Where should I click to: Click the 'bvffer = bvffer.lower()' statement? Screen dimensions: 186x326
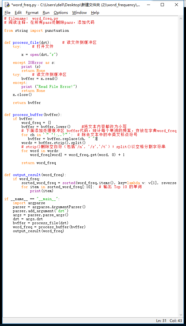pos(46,127)
